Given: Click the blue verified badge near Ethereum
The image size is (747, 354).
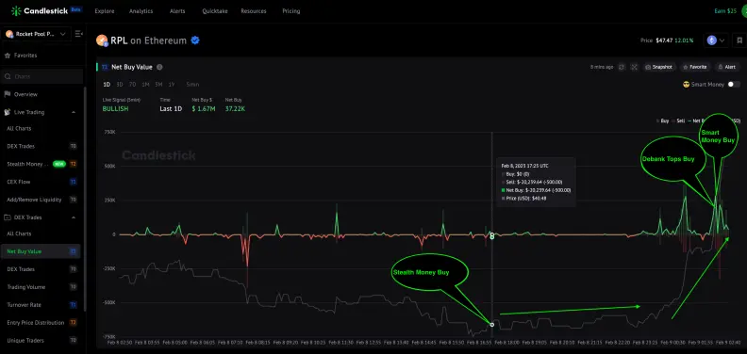Looking at the screenshot, I should tap(195, 40).
